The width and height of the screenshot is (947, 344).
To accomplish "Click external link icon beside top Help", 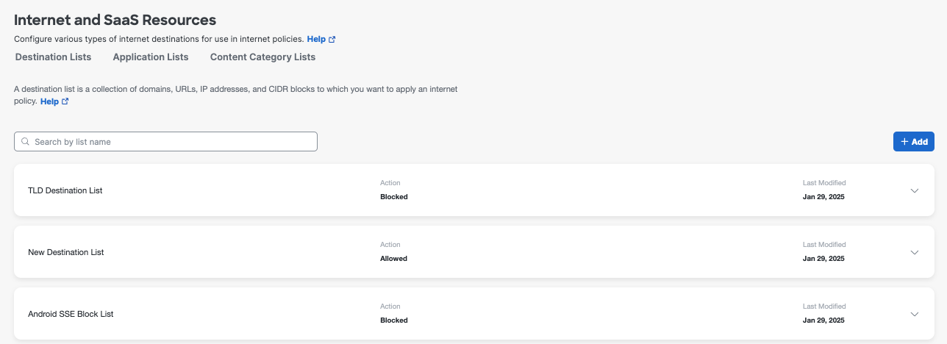I will click(x=332, y=39).
